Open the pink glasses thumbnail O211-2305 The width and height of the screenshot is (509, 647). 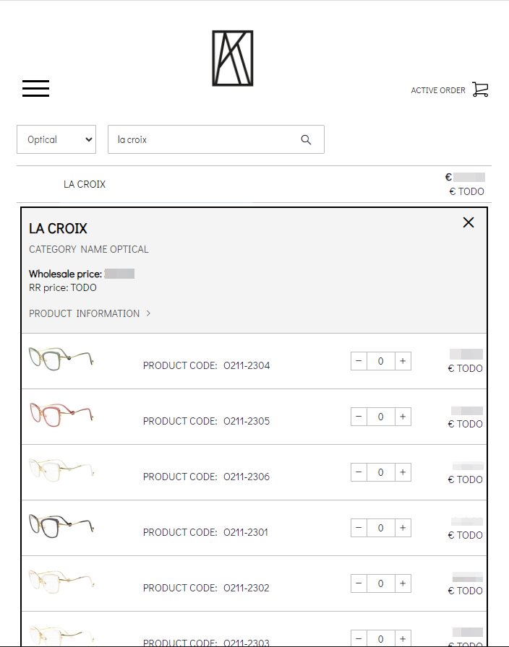tap(61, 414)
